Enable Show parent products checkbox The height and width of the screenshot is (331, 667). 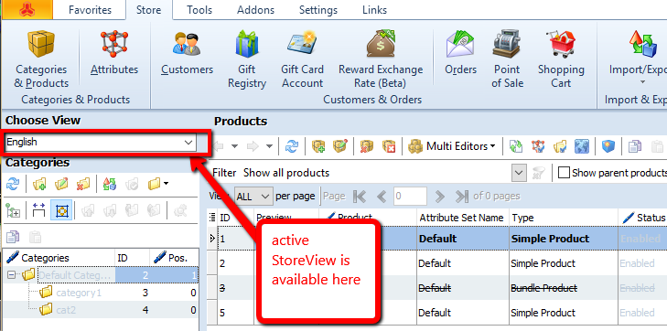(x=564, y=173)
